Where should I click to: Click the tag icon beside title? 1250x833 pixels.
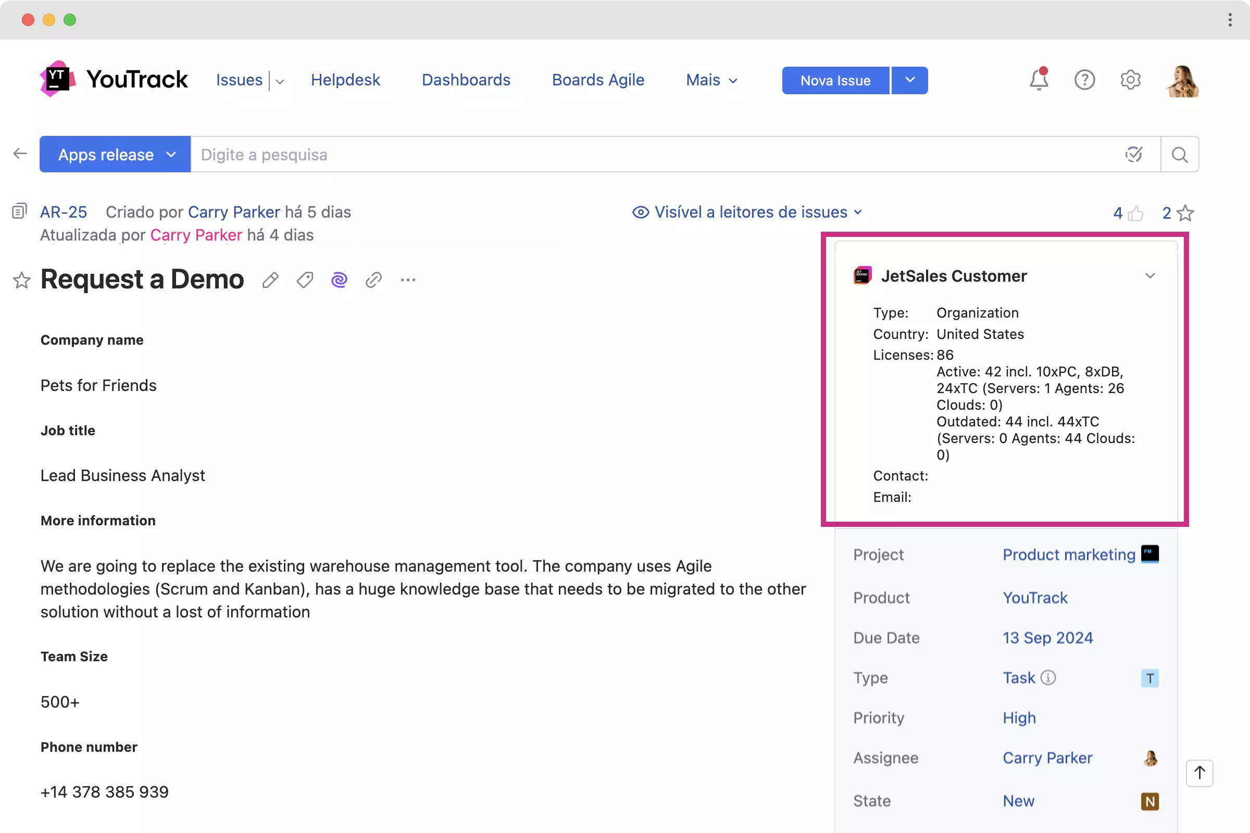coord(305,280)
